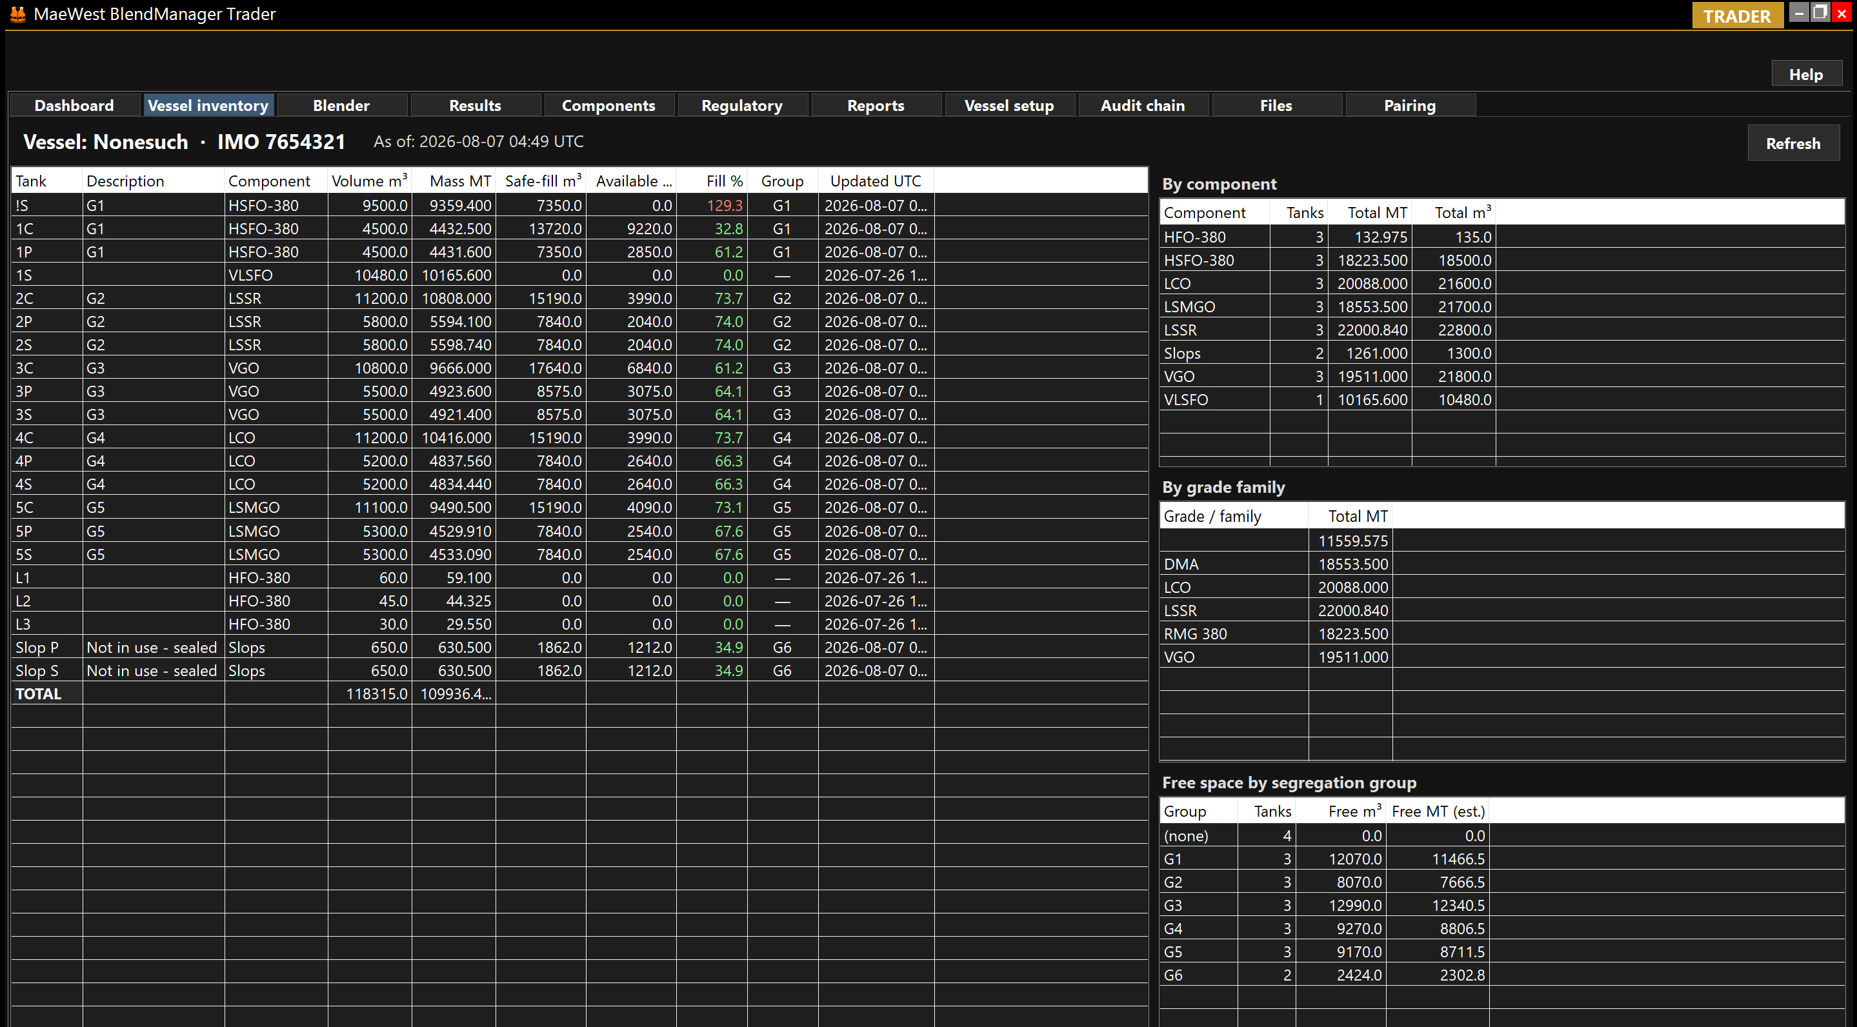Go to the Components tab

[x=608, y=105]
